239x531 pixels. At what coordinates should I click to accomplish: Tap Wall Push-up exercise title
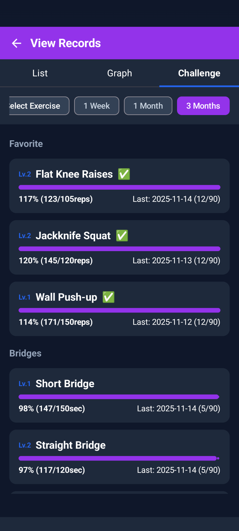pos(66,297)
